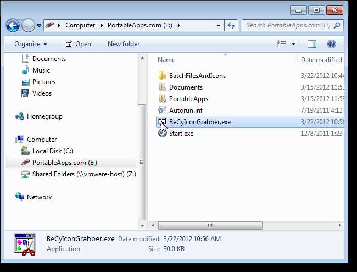Click the Videos film icon
357x272 pixels.
click(x=25, y=93)
